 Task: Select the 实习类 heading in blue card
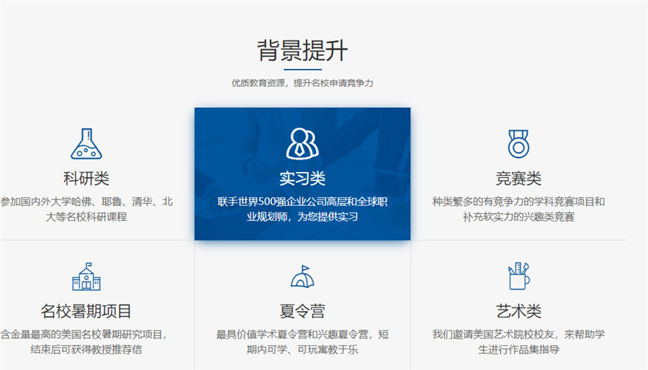pos(302,179)
